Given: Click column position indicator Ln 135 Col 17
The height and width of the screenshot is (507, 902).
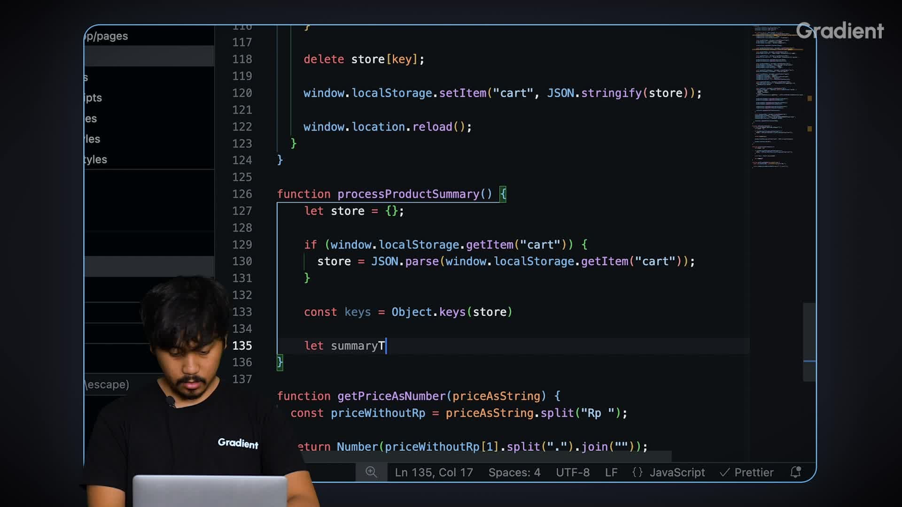Looking at the screenshot, I should [434, 472].
